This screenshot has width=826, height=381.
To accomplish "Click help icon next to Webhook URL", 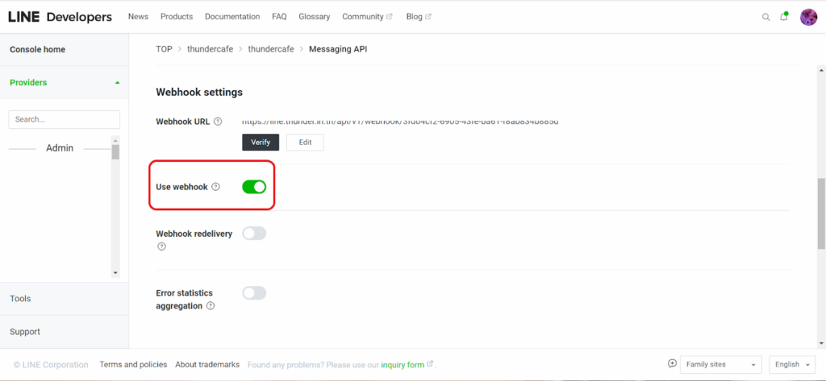I will [x=218, y=122].
